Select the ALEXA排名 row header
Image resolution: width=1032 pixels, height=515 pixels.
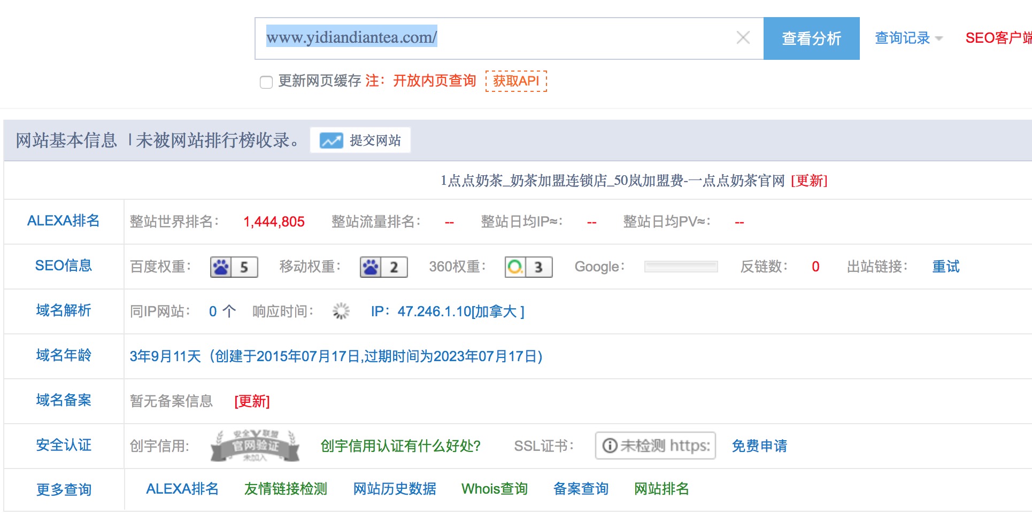(x=64, y=221)
